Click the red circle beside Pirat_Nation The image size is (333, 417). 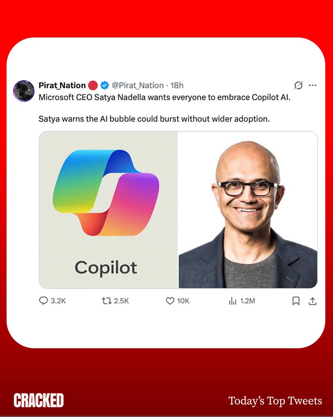click(x=93, y=85)
